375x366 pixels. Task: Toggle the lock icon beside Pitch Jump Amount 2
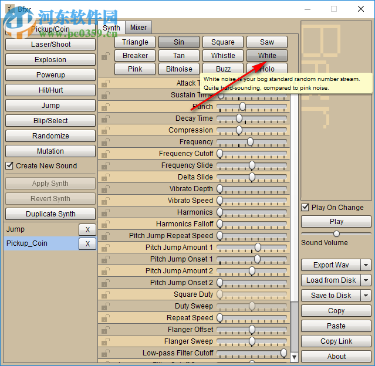pos(106,271)
